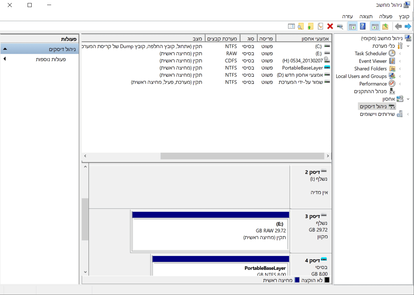Collapse the ניהול דיסקים actions section arrow

[x=5, y=49]
